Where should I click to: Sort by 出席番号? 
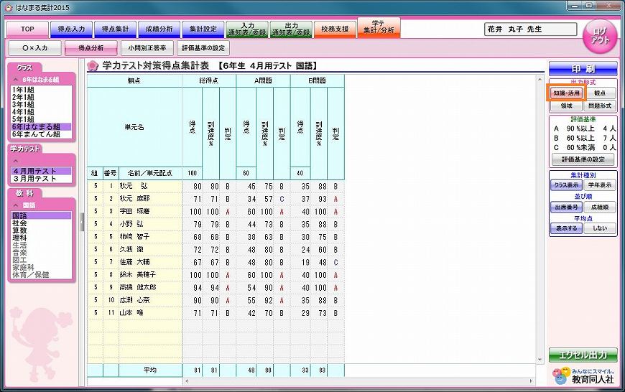(566, 207)
